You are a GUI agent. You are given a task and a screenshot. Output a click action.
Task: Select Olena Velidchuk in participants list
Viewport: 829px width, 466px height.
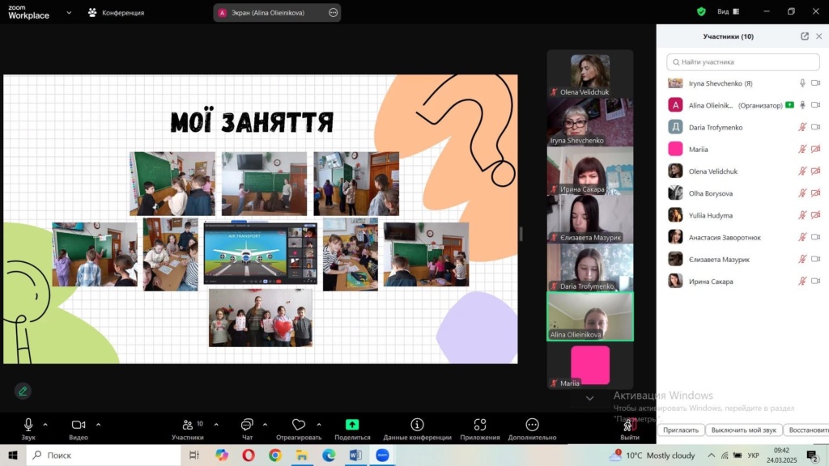(x=743, y=172)
